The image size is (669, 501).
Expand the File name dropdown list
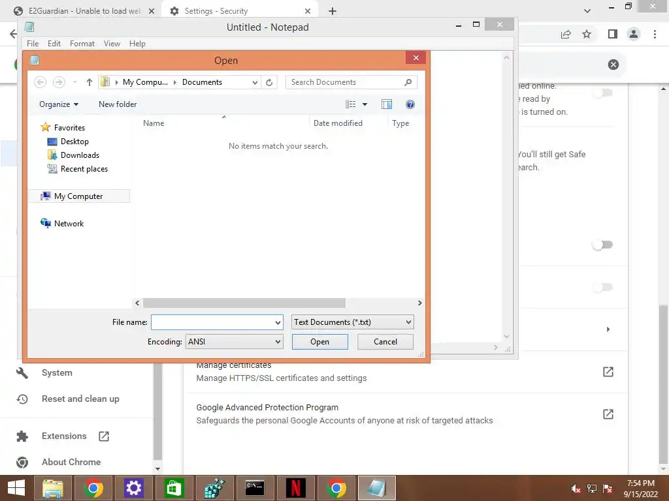[278, 322]
